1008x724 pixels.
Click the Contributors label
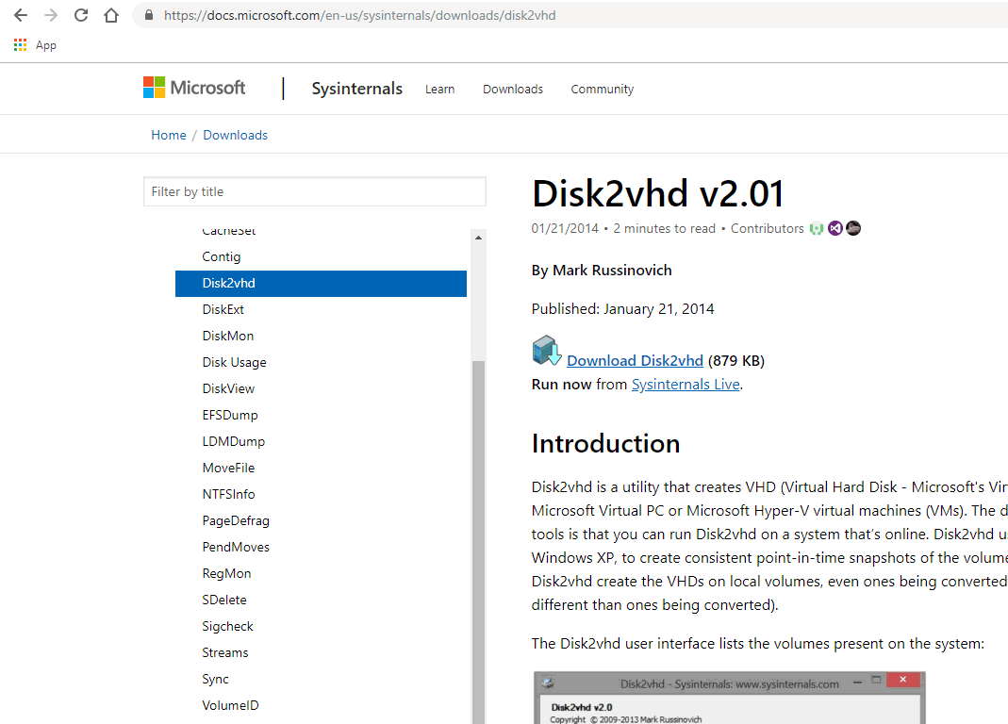tap(767, 228)
